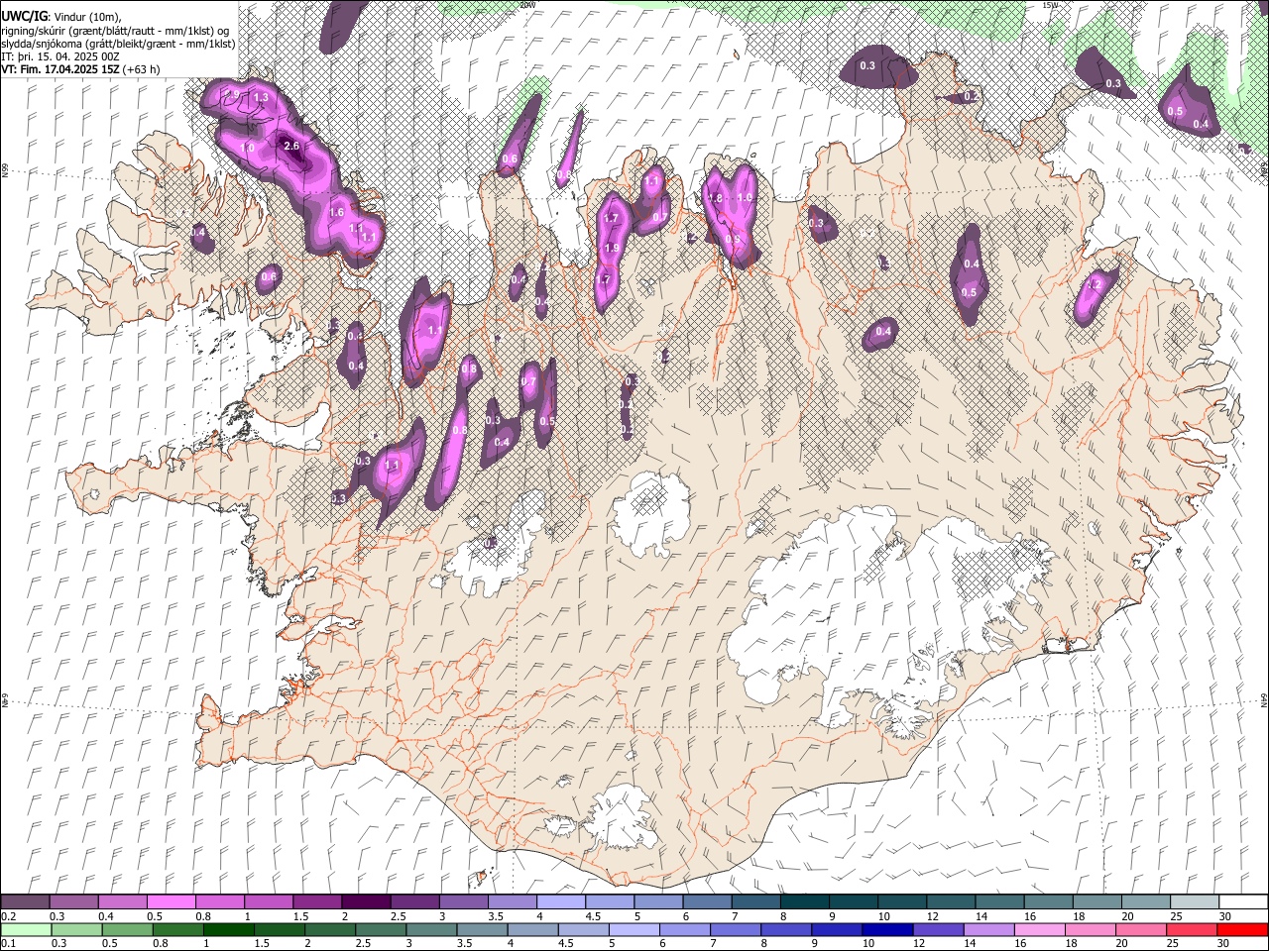
Task: Pick upper scale swatch between 25 and 30
Action: [1195, 902]
